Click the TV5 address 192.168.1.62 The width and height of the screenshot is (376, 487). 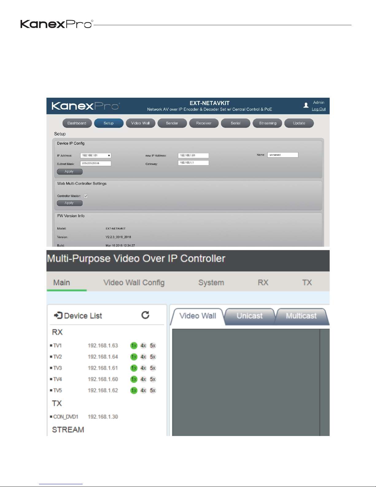point(103,391)
